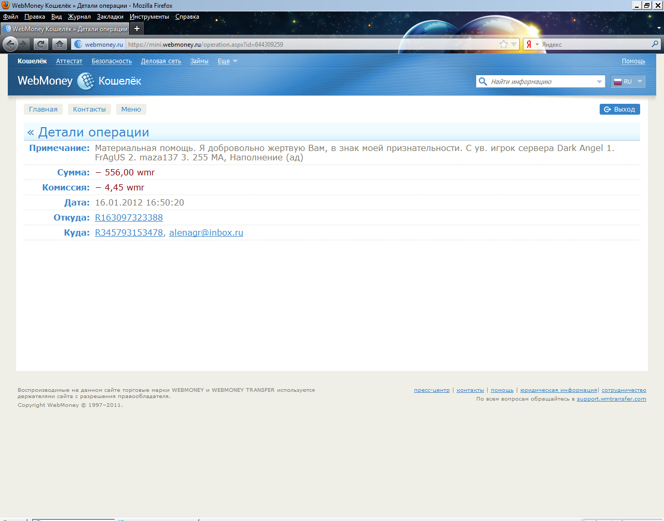Viewport: 664px width, 521px height.
Task: Open the Аттестат navigation link
Action: pyautogui.click(x=69, y=61)
